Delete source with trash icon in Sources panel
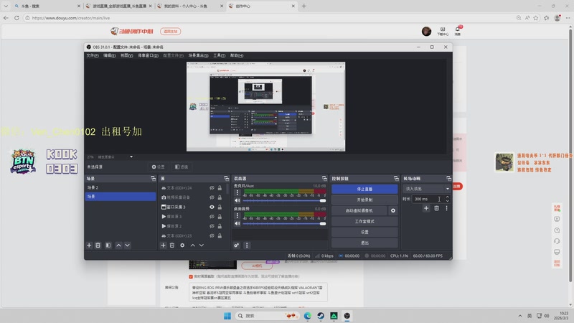This screenshot has height=323, width=574. pos(172,245)
